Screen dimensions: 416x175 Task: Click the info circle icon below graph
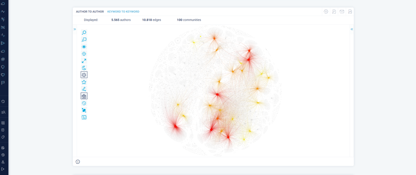(78, 162)
